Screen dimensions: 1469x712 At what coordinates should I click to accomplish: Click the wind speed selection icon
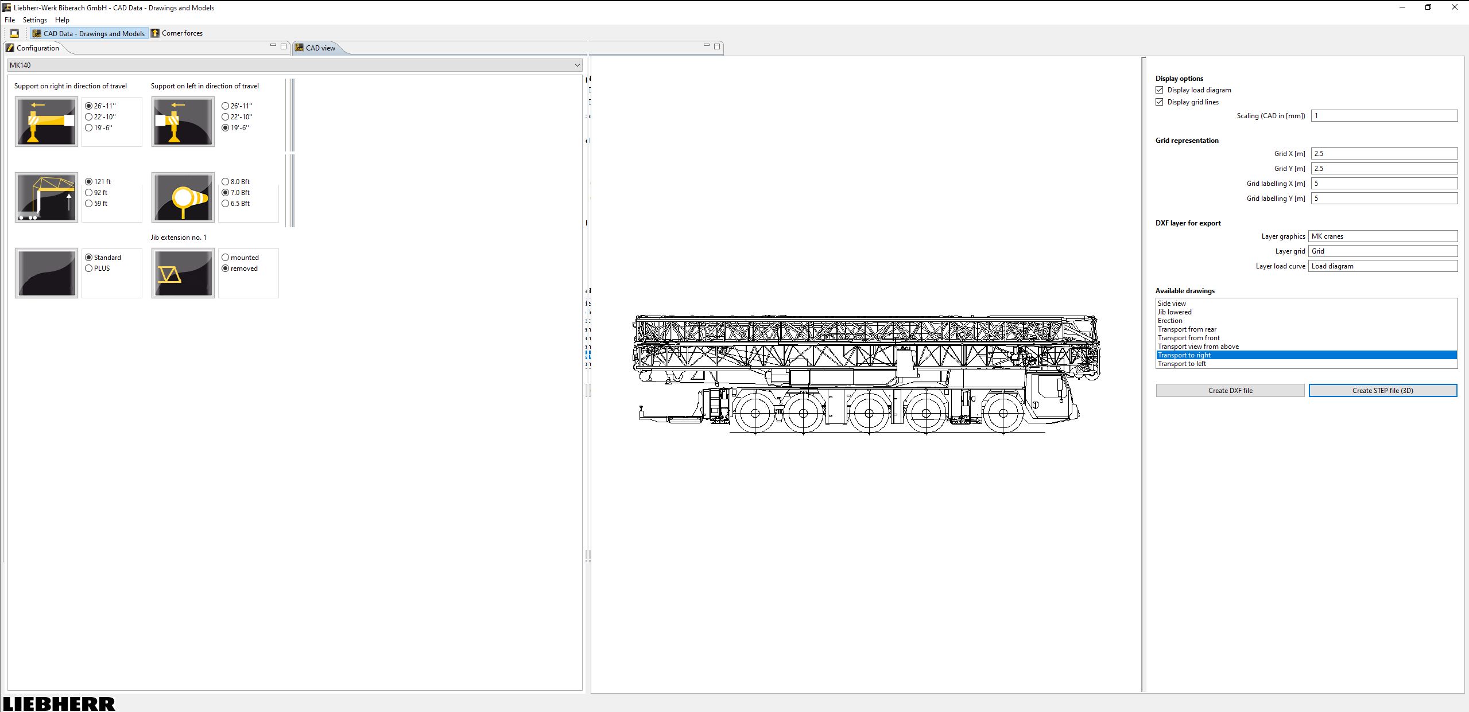pos(182,197)
